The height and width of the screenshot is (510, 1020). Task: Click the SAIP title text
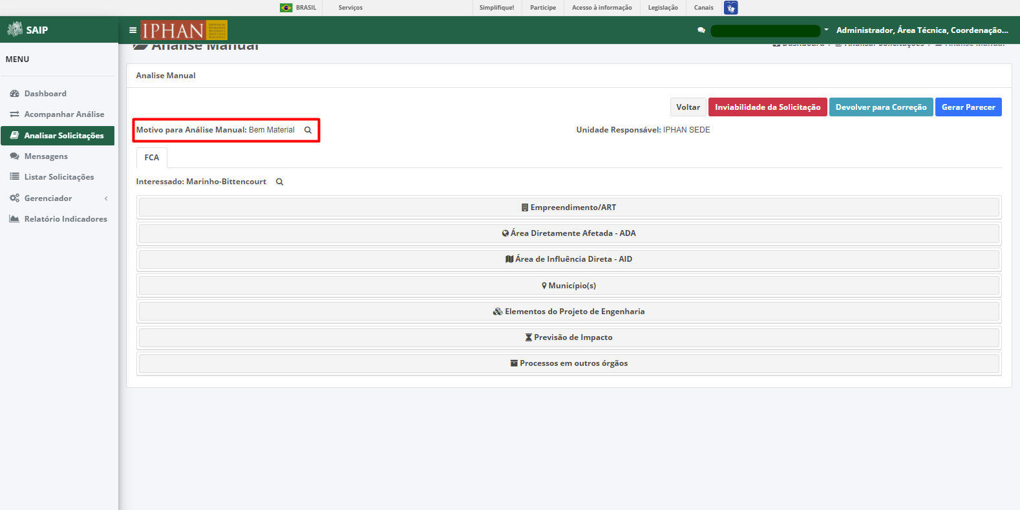37,30
